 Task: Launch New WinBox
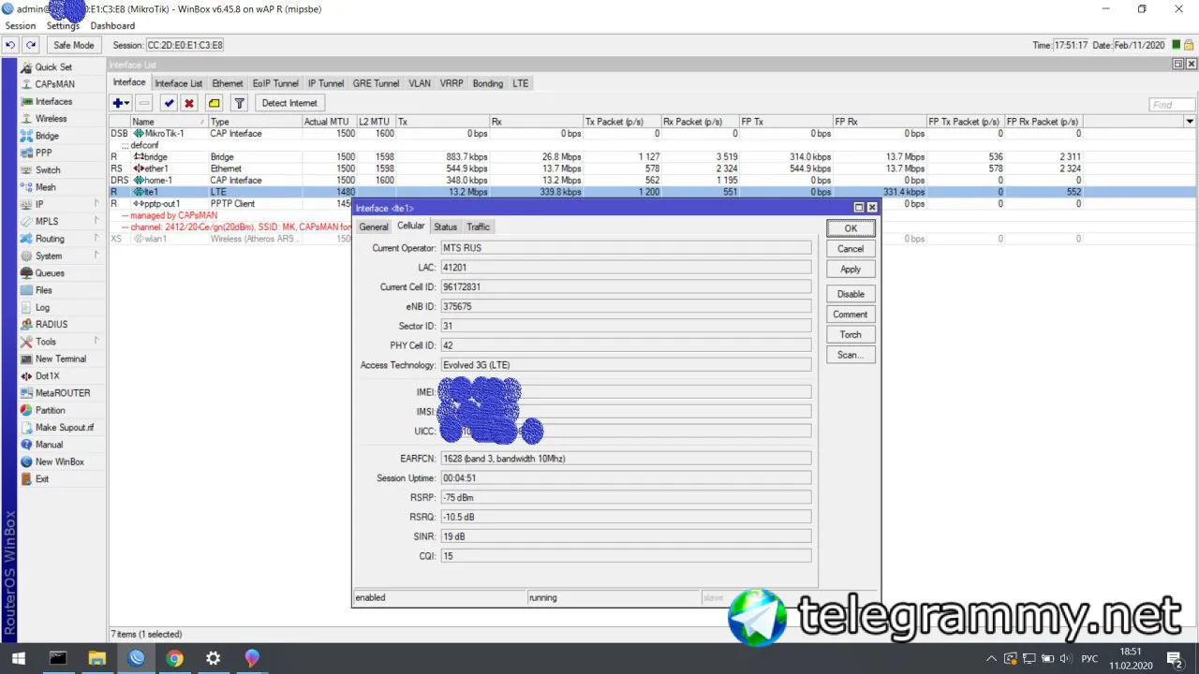pyautogui.click(x=60, y=462)
